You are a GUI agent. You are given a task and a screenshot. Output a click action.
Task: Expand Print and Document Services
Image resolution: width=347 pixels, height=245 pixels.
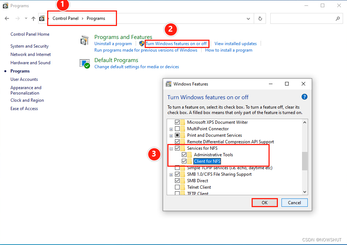[171, 135]
